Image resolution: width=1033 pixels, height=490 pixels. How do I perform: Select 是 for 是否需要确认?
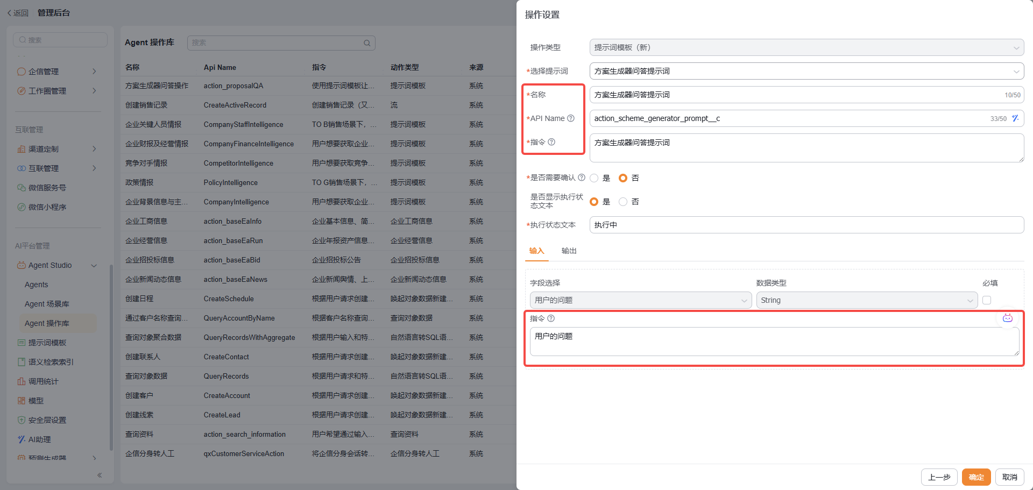[x=595, y=178]
